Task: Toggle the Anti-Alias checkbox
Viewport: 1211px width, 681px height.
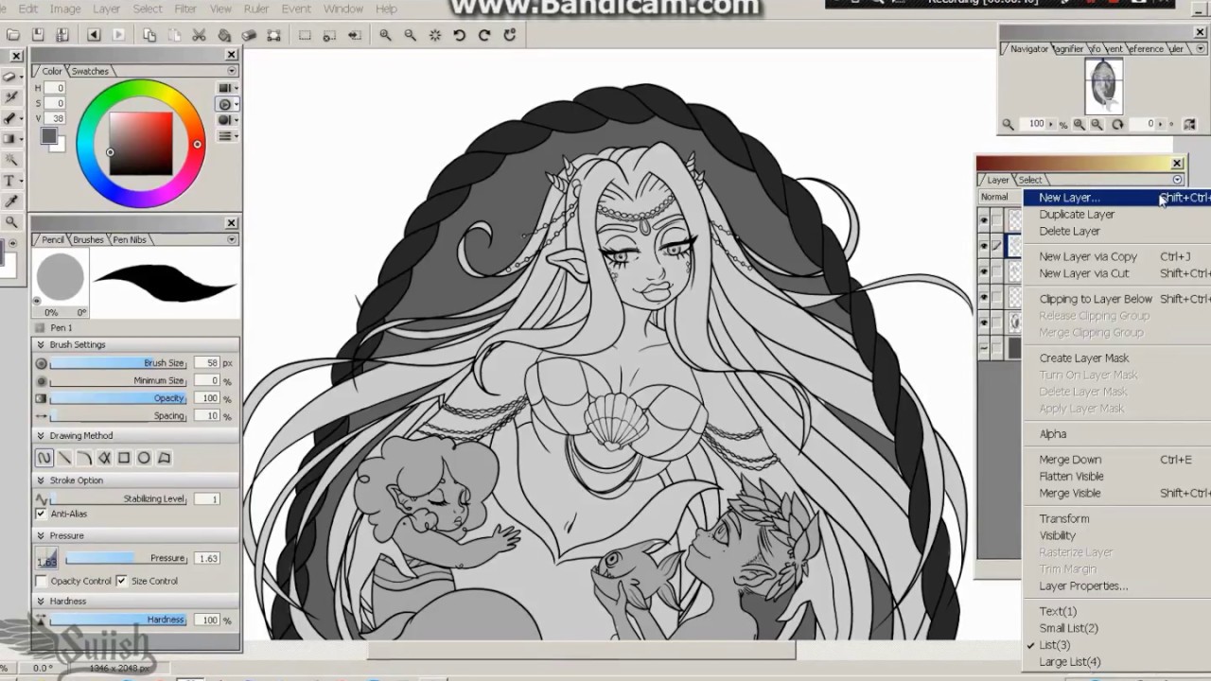Action: coord(41,514)
